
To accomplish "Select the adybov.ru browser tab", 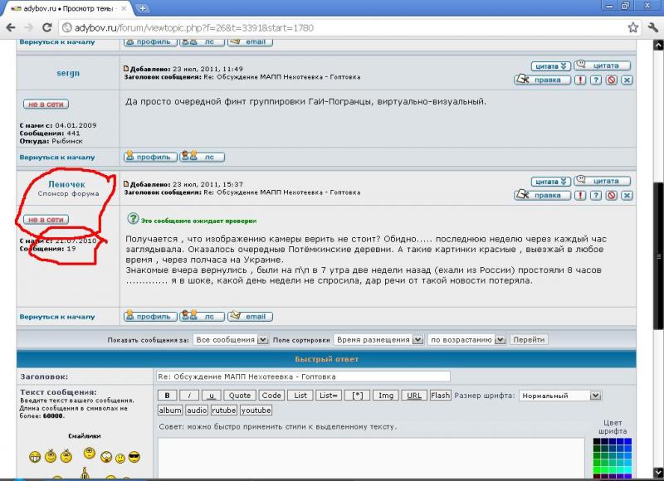I will point(66,7).
